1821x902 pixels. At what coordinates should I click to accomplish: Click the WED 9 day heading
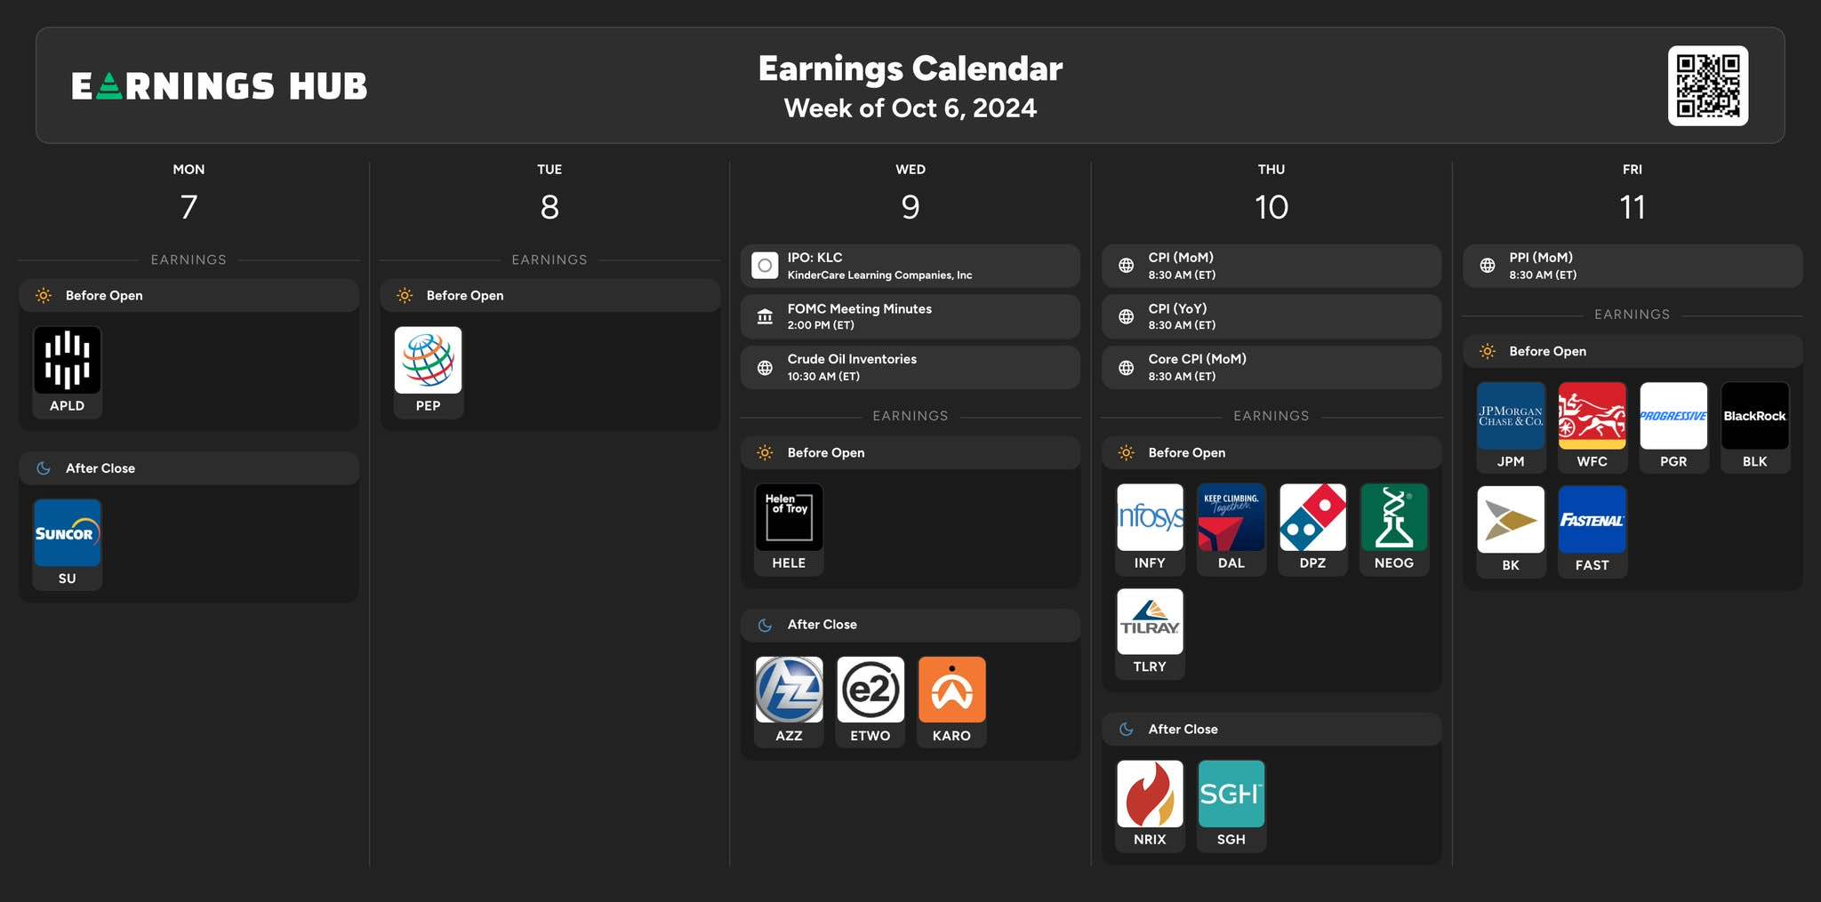[910, 194]
